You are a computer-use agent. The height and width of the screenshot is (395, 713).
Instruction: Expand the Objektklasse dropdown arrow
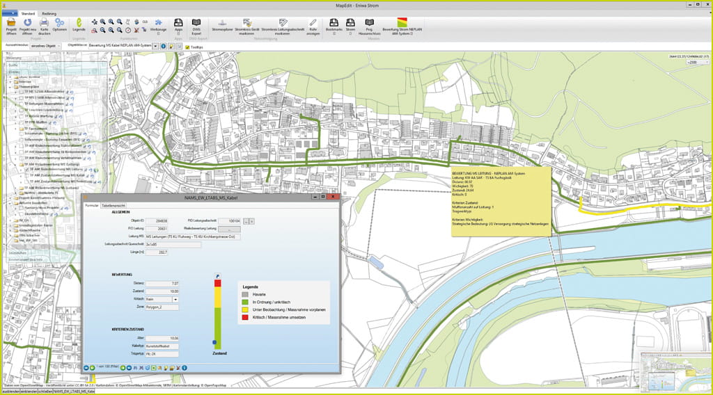point(155,47)
